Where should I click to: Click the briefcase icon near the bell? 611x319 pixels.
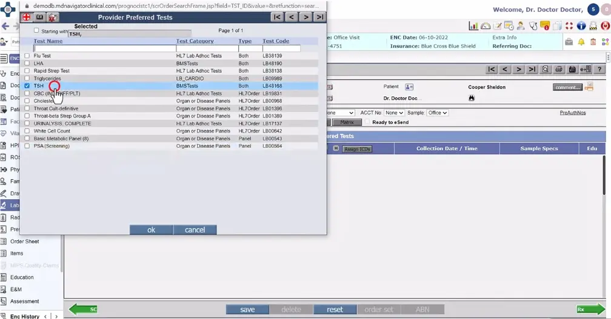click(x=569, y=42)
